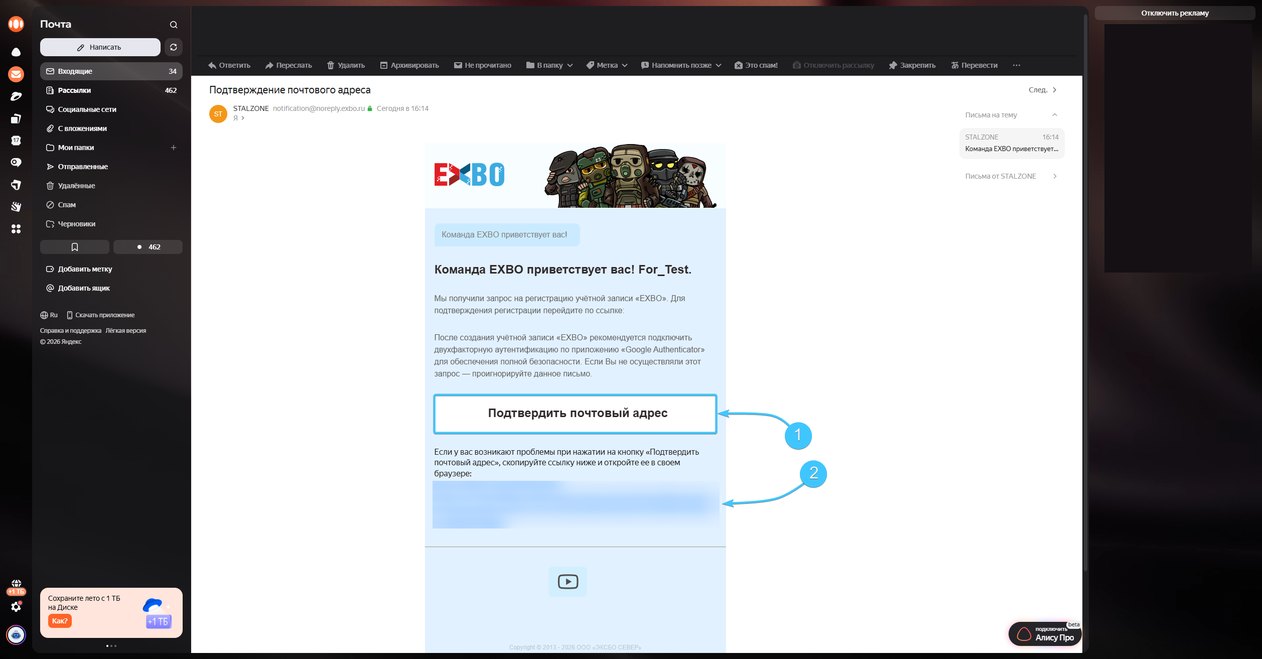Open Мои папки

pos(111,148)
